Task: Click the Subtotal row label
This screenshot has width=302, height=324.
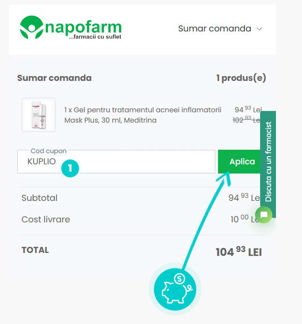Action: 40,198
